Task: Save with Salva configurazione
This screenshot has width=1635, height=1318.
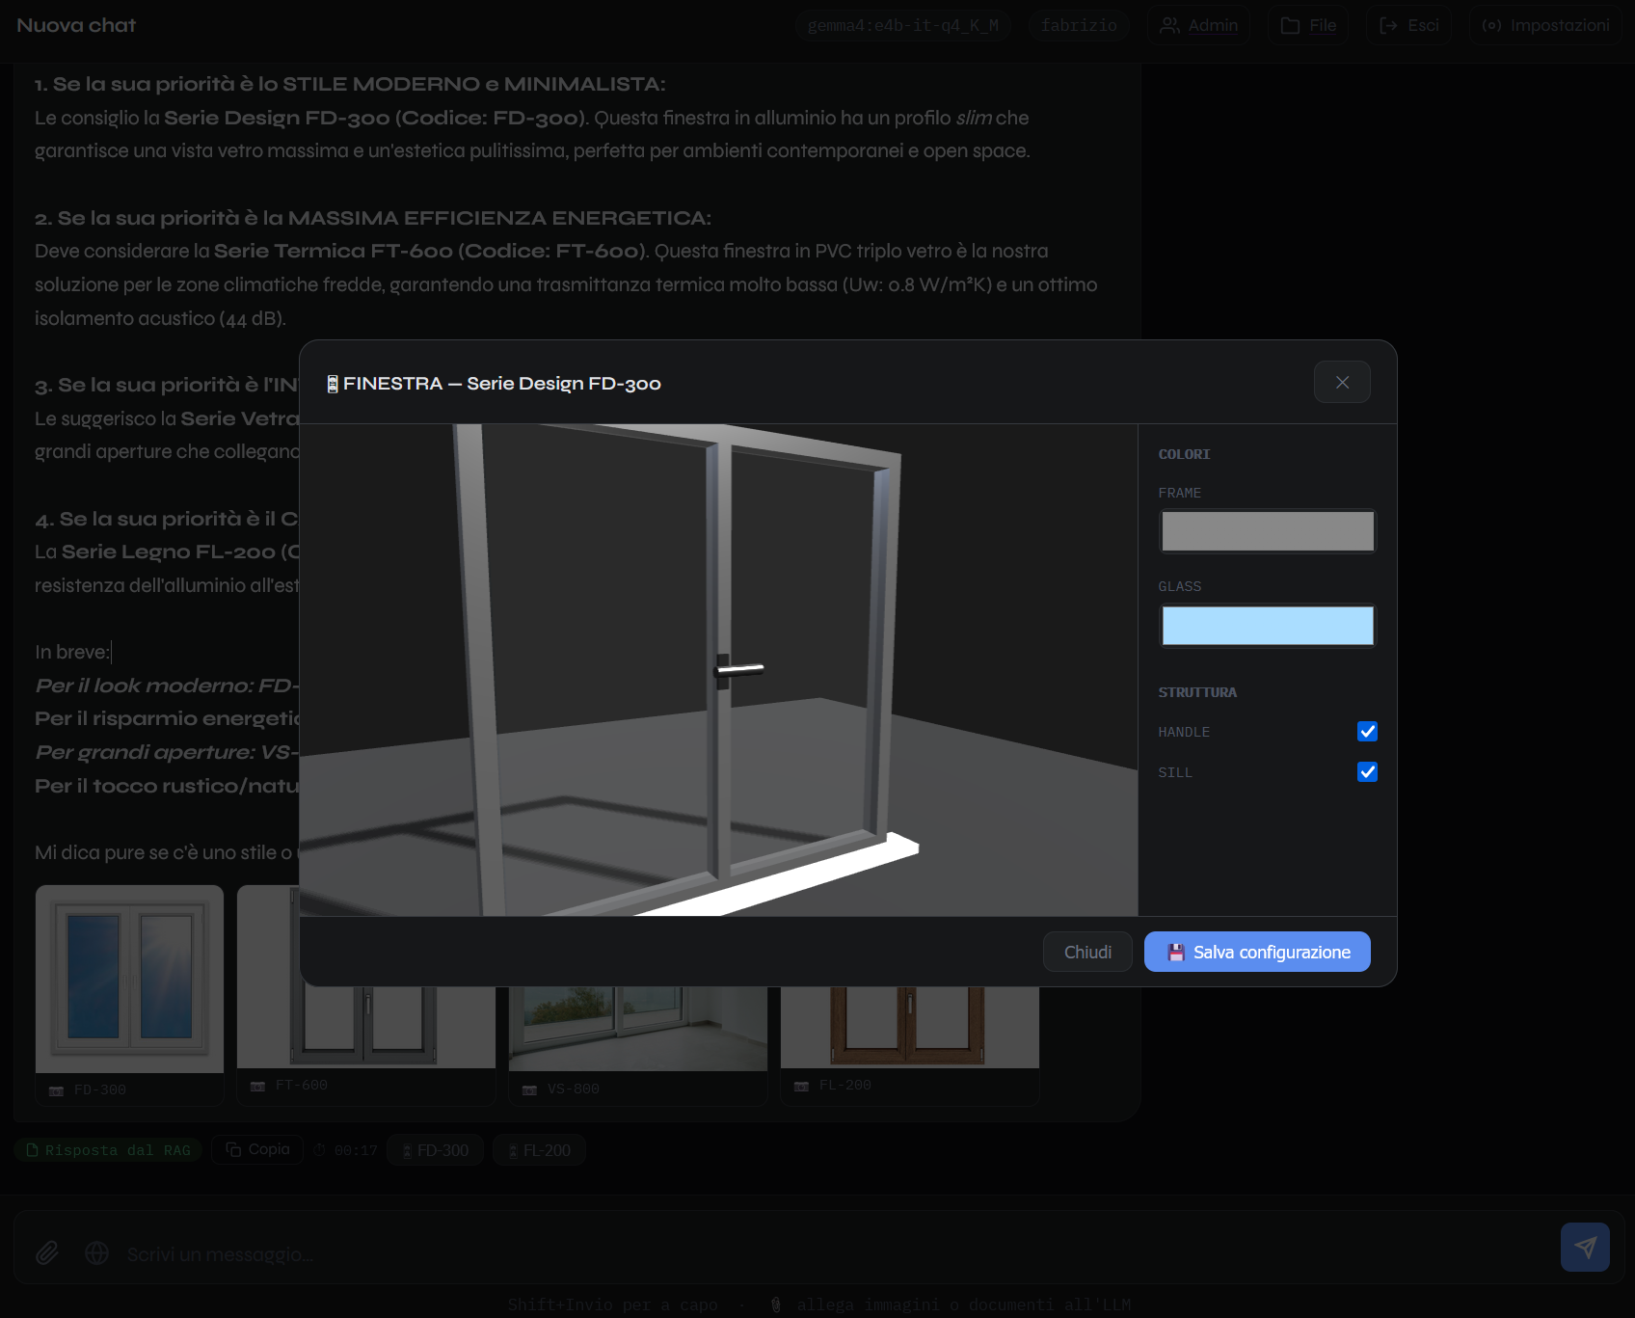Action: click(1256, 952)
